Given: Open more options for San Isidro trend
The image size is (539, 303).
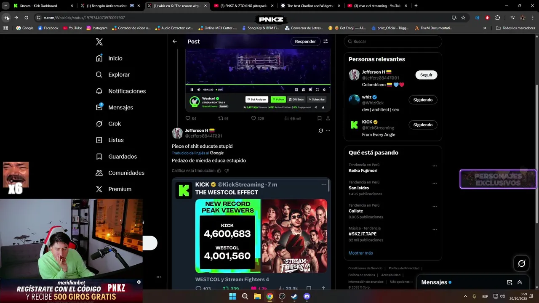Looking at the screenshot, I should [x=435, y=183].
